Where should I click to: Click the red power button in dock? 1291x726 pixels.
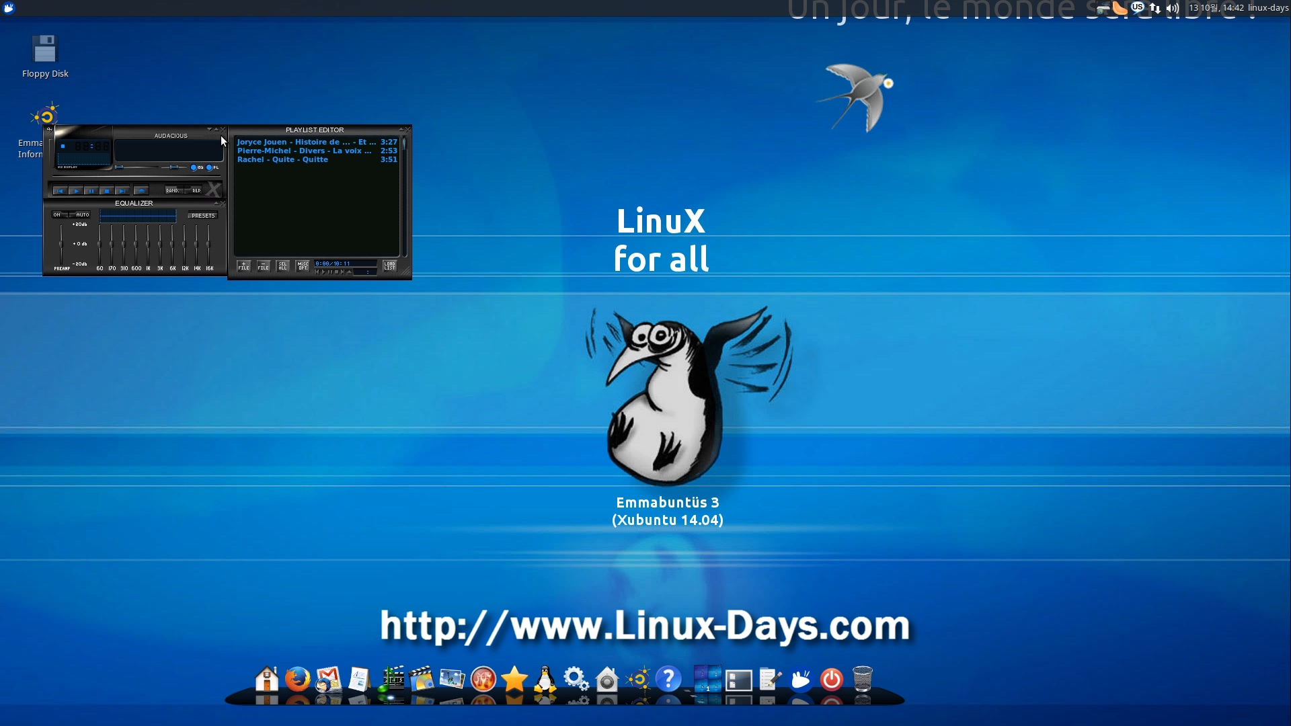[832, 680]
